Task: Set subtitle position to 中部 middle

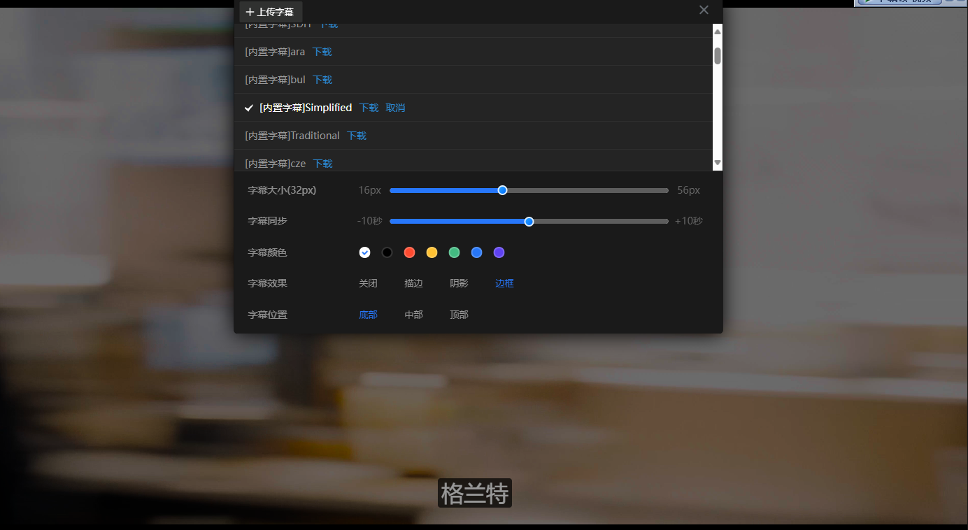Action: tap(413, 315)
